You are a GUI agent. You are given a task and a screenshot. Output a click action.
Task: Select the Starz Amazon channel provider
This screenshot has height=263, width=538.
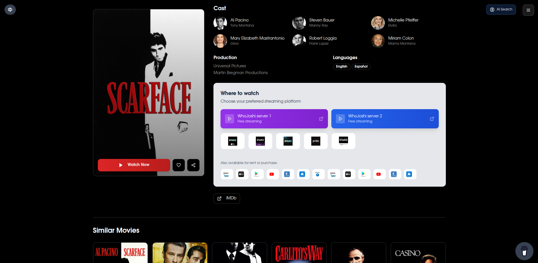pos(343,141)
